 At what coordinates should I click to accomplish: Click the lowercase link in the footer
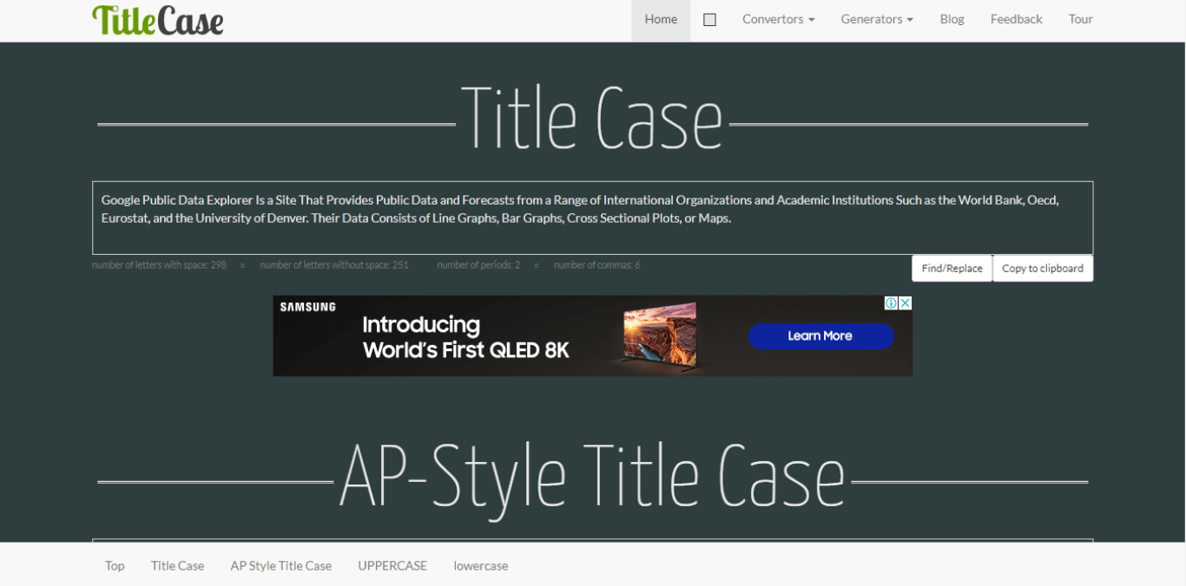(480, 565)
